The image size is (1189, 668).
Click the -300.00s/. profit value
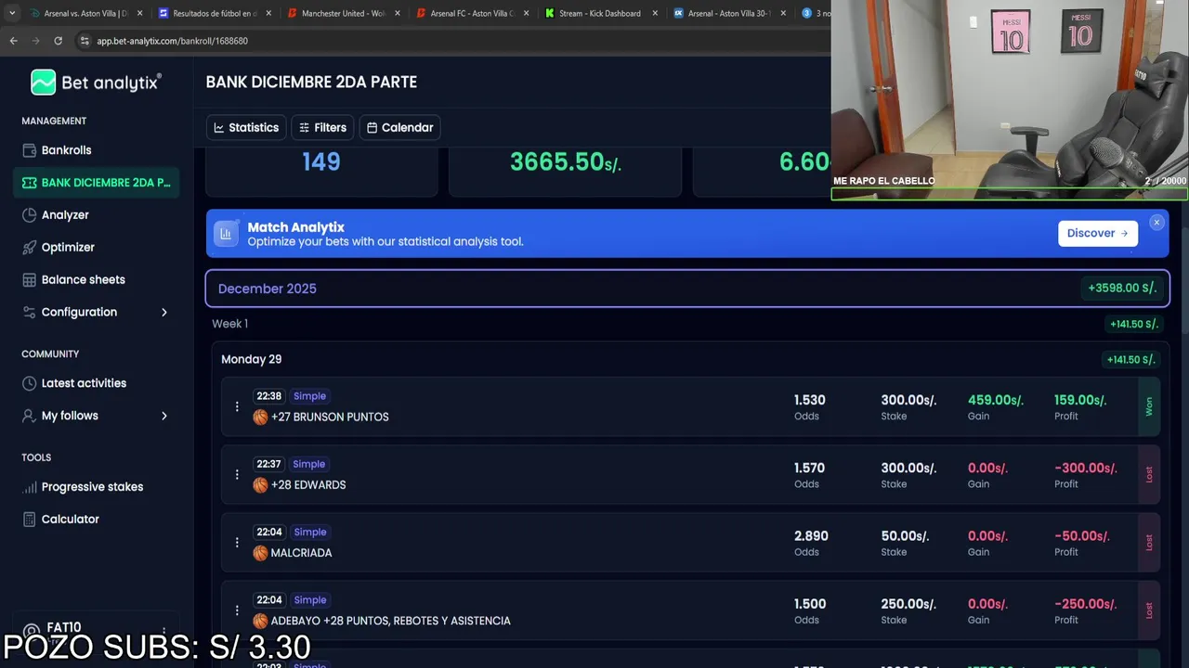(x=1086, y=468)
